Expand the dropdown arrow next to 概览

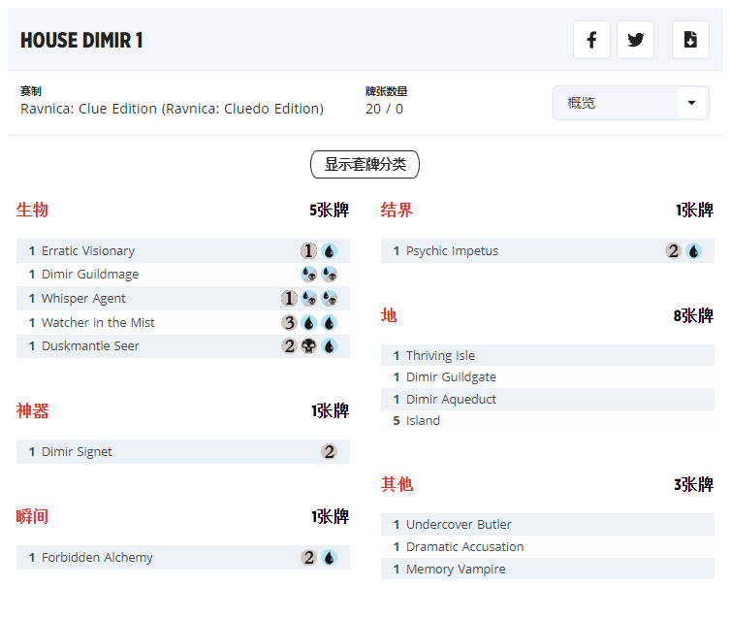(691, 103)
